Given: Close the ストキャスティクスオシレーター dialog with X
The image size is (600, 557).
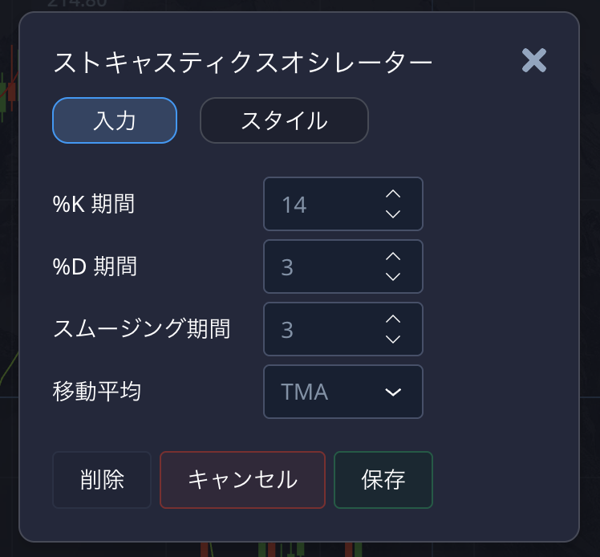Looking at the screenshot, I should point(534,61).
